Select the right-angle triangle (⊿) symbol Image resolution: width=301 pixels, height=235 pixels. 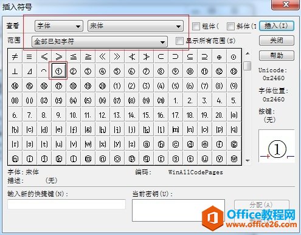point(29,71)
